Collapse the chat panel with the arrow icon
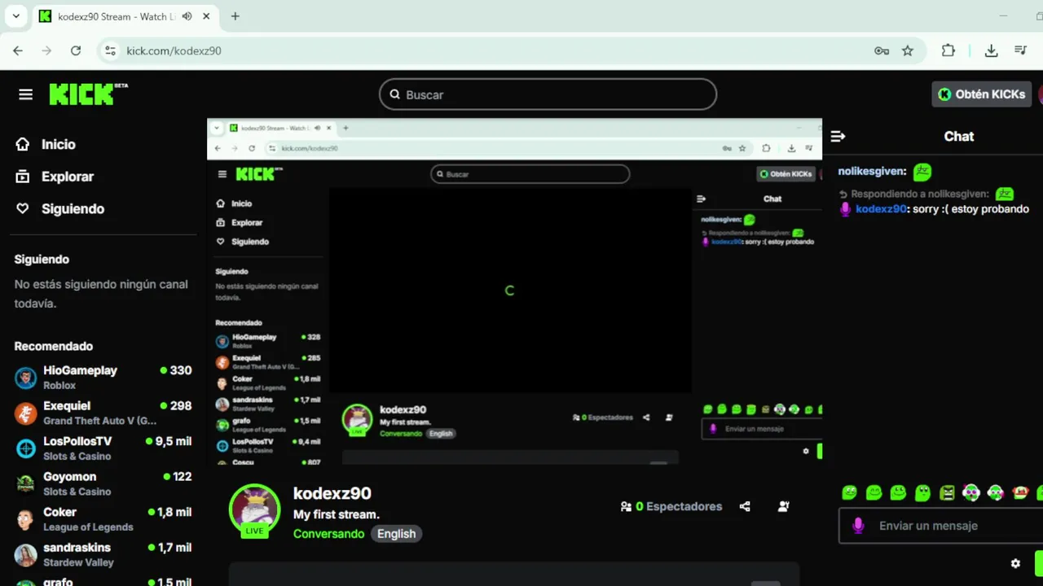This screenshot has height=586, width=1043. tap(838, 136)
